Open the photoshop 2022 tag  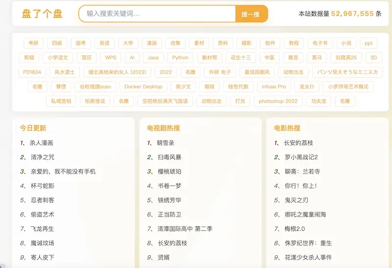(x=278, y=101)
